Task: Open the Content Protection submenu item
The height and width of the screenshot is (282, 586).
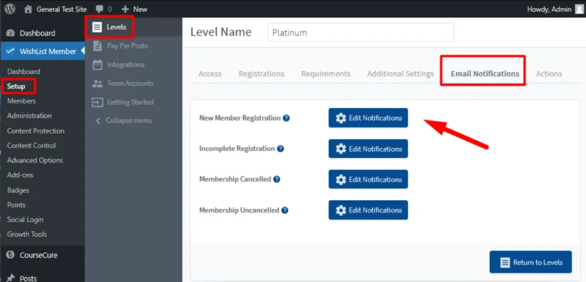Action: [35, 131]
